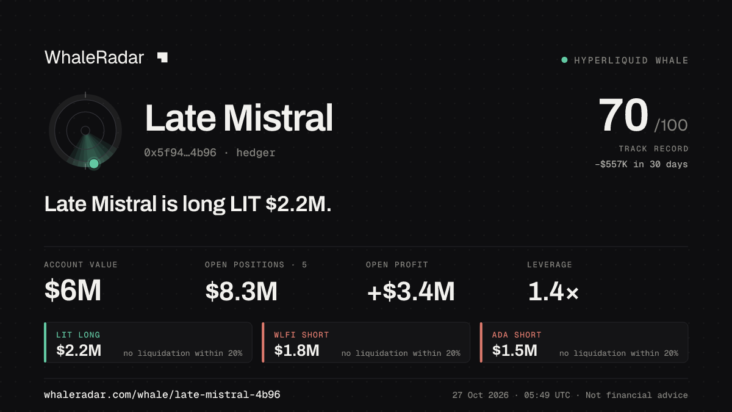The image size is (732, 412).
Task: Click the WhaleRadar brand name
Action: [95, 57]
